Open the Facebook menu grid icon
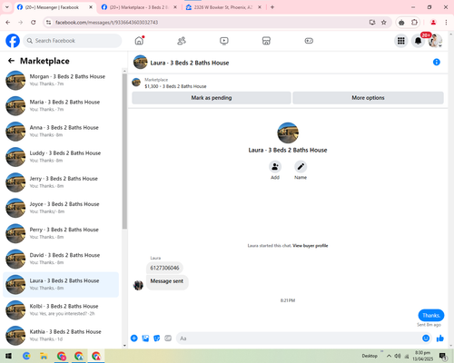This screenshot has height=363, width=454. (x=401, y=41)
